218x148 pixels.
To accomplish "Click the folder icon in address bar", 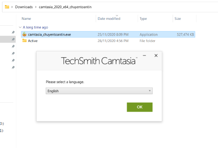I will (x=7, y=7).
